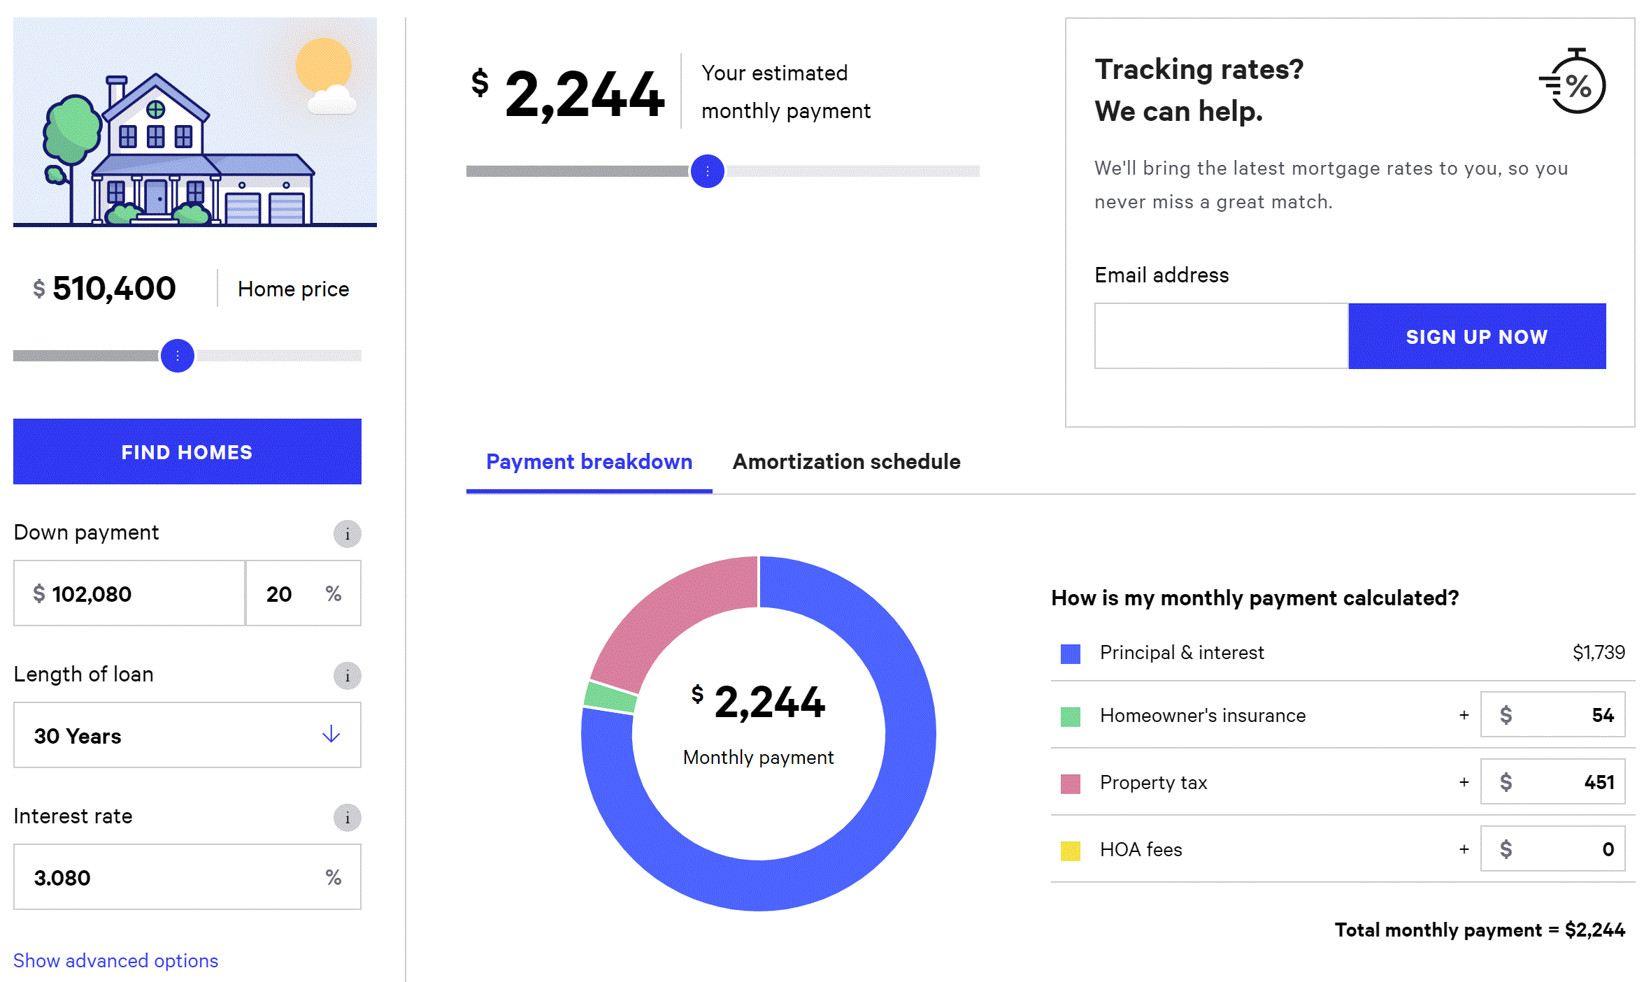The width and height of the screenshot is (1651, 982).
Task: Select the Payment breakdown tab
Action: tap(589, 462)
